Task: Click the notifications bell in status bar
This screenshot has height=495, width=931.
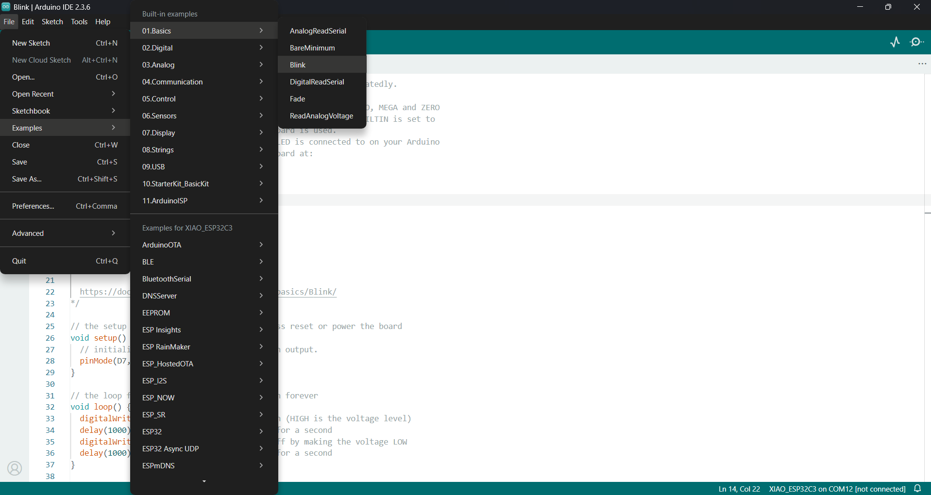Action: (x=917, y=489)
